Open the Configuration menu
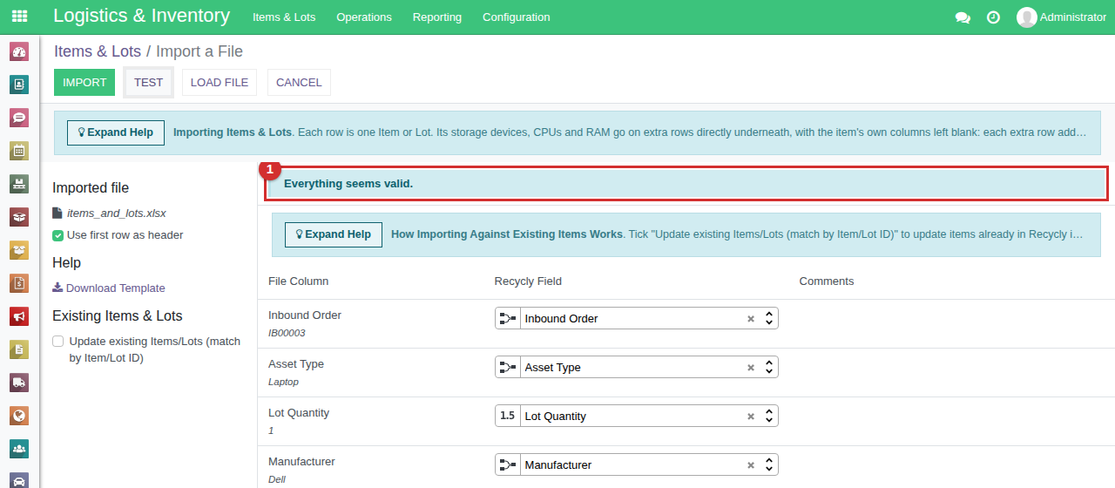The height and width of the screenshot is (488, 1115). [x=517, y=17]
